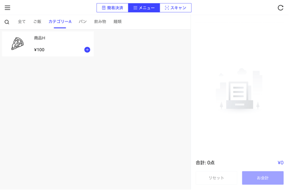Image resolution: width=289 pixels, height=192 pixels.
Task: Select the pizza thumbnail of 商品H
Action: click(x=17, y=44)
